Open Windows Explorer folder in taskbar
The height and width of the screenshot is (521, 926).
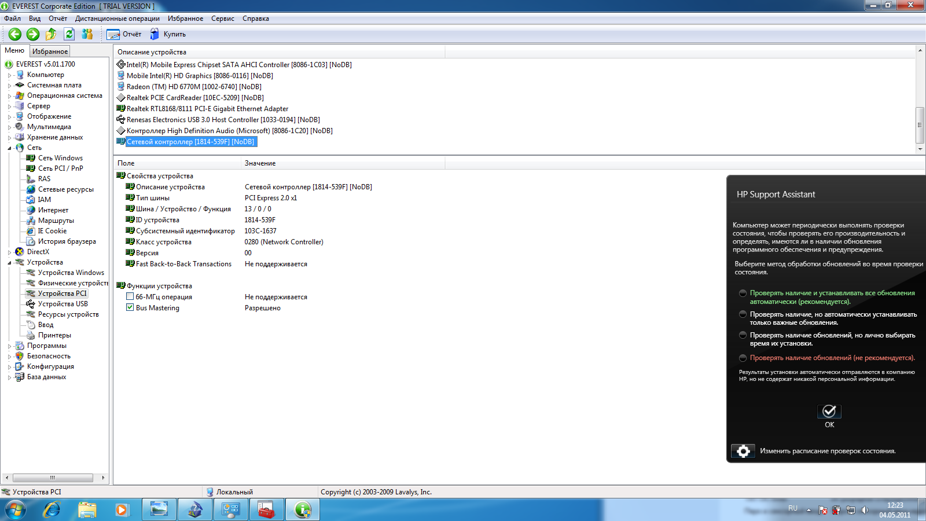[x=87, y=510]
